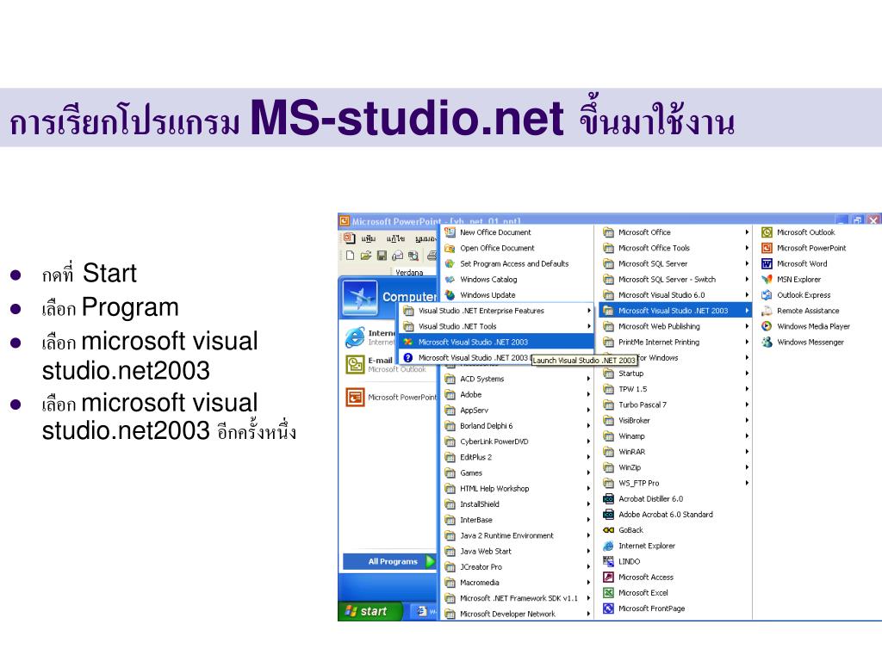Click Windows Catalog icon
The width and height of the screenshot is (882, 661).
pyautogui.click(x=450, y=279)
